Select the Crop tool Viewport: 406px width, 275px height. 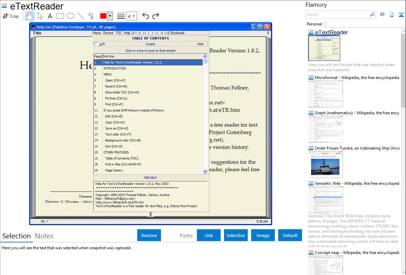11,16
